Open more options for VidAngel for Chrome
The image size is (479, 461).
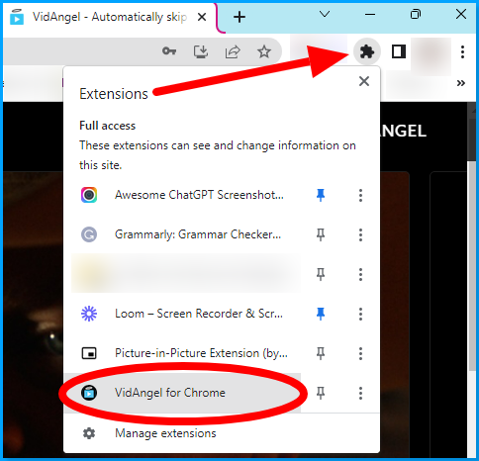[360, 393]
